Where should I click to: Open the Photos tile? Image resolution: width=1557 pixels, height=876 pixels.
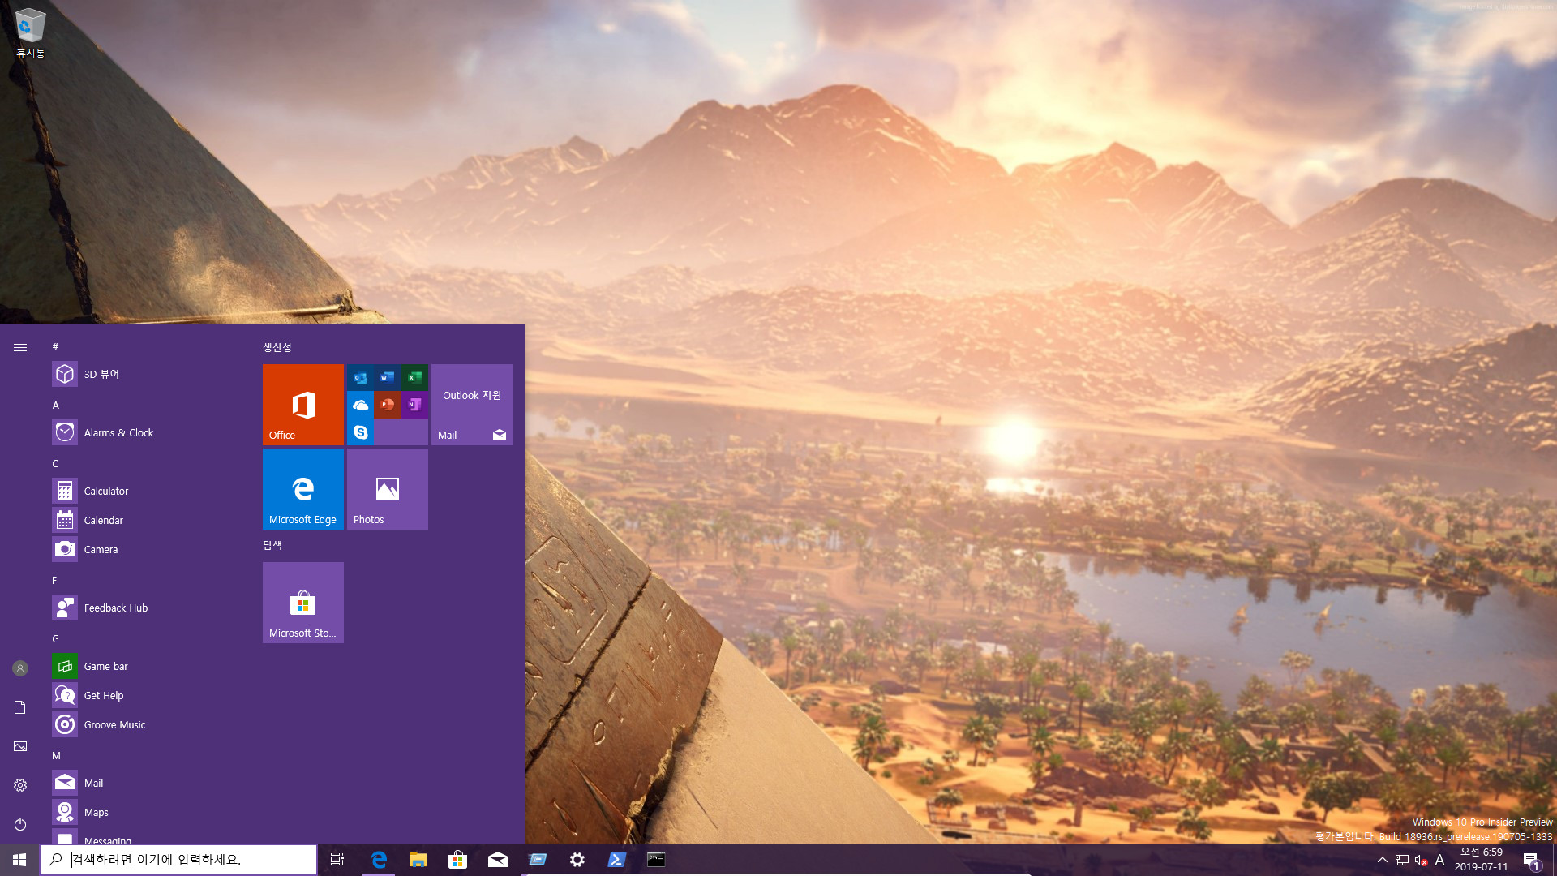(388, 489)
